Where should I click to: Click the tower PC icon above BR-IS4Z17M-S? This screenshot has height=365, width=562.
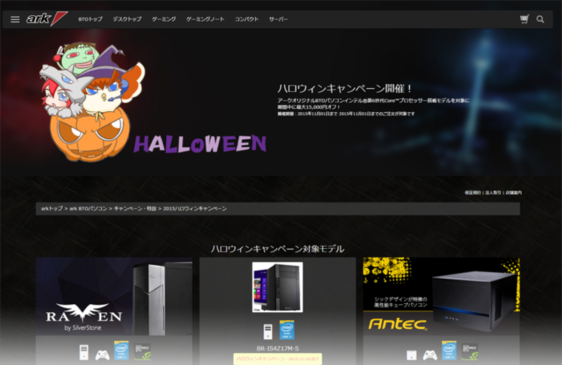tap(267, 331)
